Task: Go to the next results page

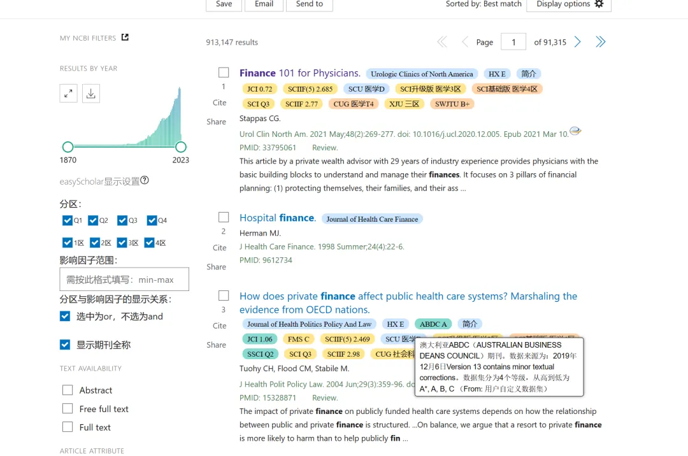Action: 578,42
